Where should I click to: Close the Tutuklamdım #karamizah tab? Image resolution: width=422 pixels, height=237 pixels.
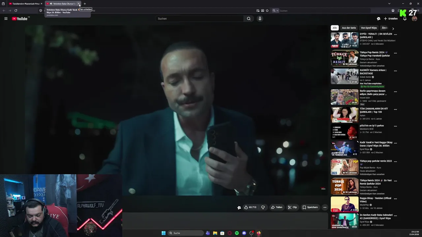(x=42, y=4)
